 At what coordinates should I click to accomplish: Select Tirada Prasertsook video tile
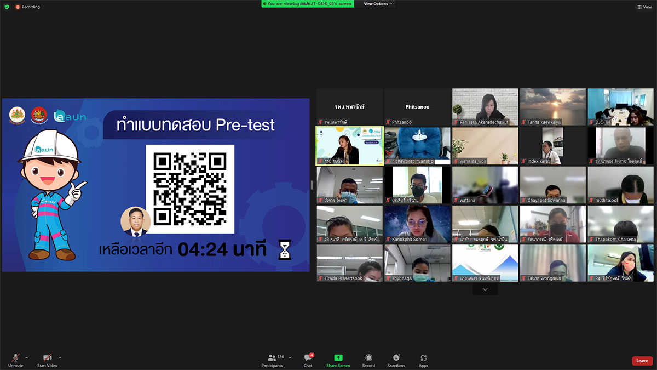349,263
